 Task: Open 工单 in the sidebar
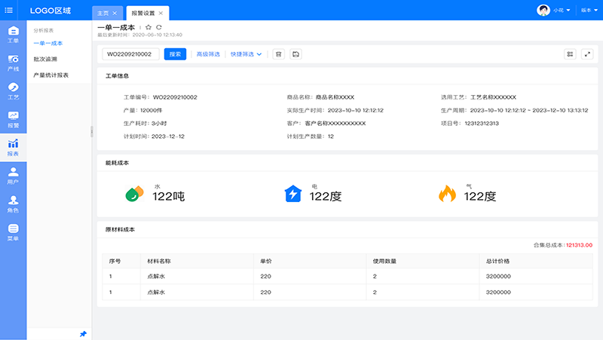tap(13, 35)
